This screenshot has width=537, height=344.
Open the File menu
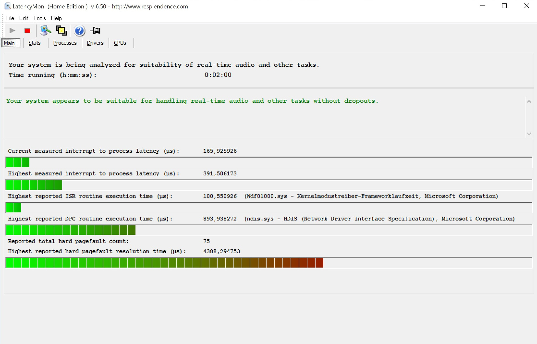[10, 18]
